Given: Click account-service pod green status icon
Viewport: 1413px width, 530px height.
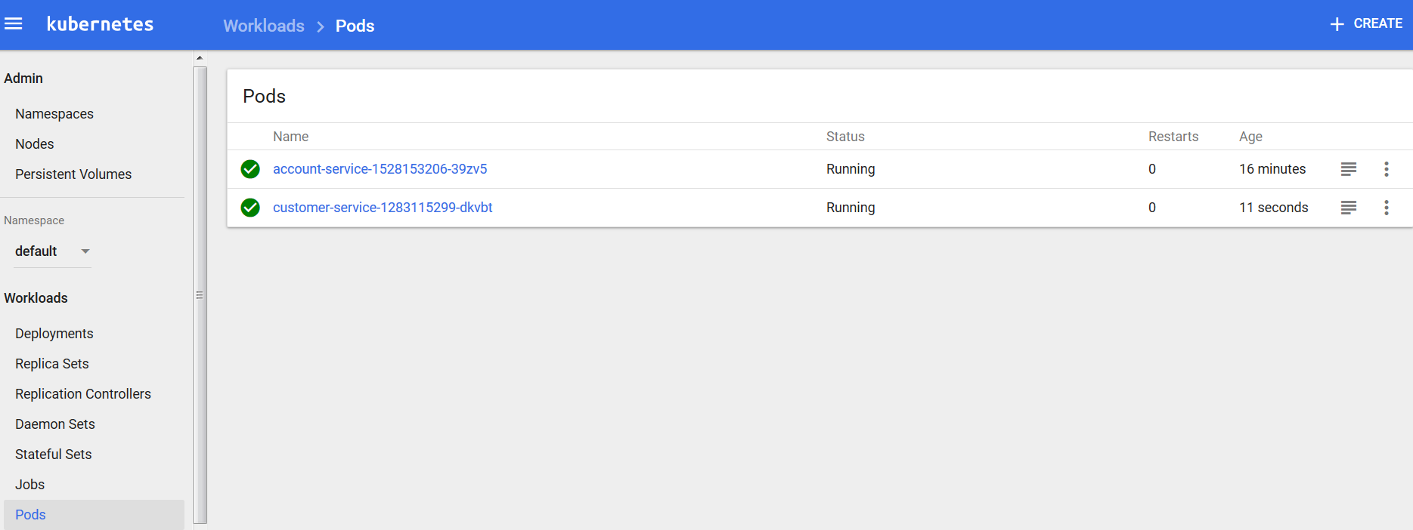Looking at the screenshot, I should [x=250, y=169].
